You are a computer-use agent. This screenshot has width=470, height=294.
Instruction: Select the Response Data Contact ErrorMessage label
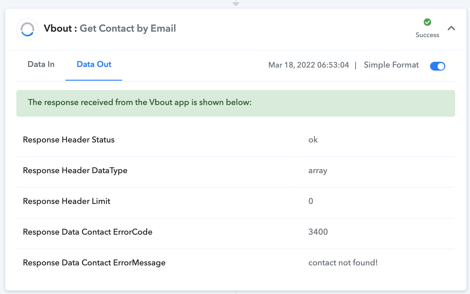coord(94,263)
